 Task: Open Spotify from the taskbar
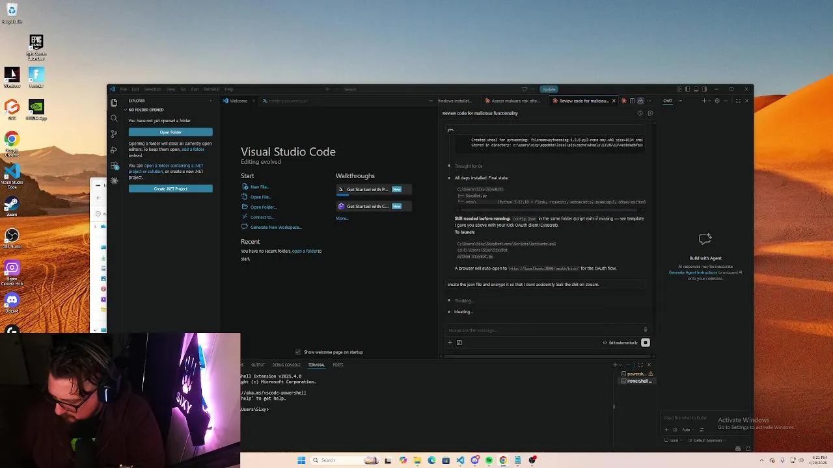pos(489,460)
